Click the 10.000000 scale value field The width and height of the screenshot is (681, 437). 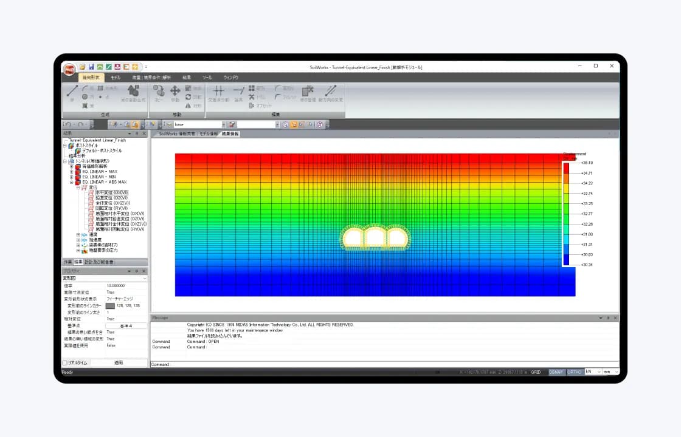click(x=126, y=286)
